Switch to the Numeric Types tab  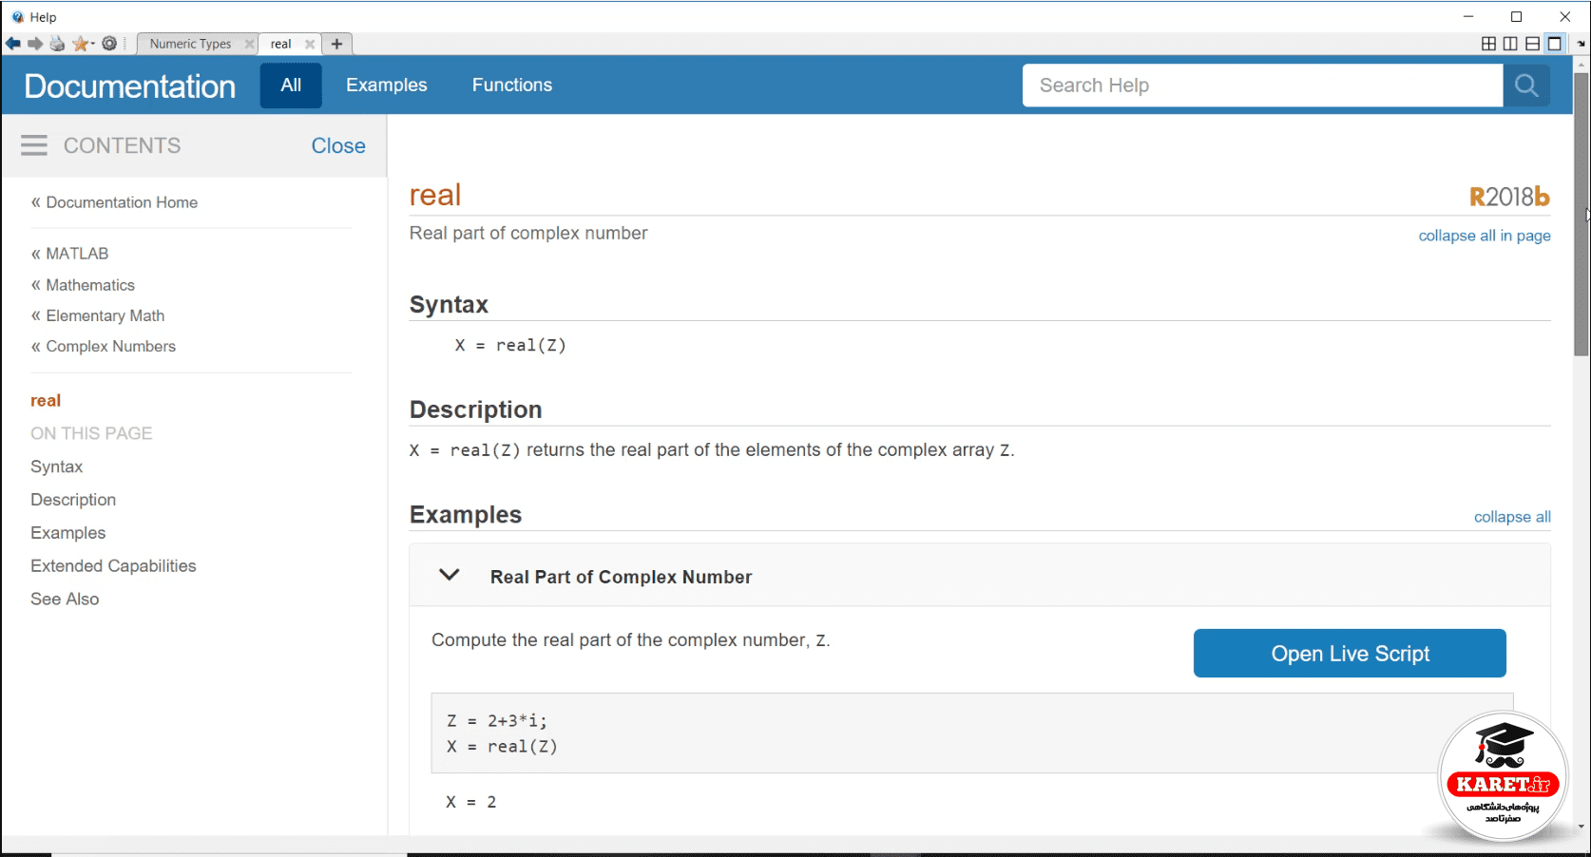[x=190, y=44]
